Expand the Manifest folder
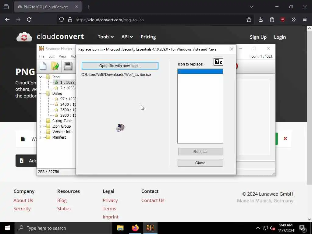This screenshot has width=312, height=234. [41, 137]
